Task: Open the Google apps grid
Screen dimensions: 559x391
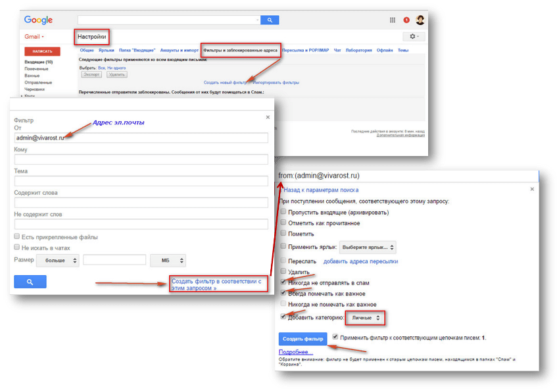Action: [x=393, y=20]
